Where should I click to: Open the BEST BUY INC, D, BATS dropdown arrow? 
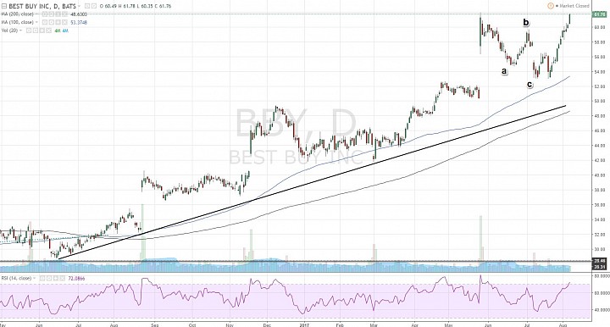[x=80, y=6]
